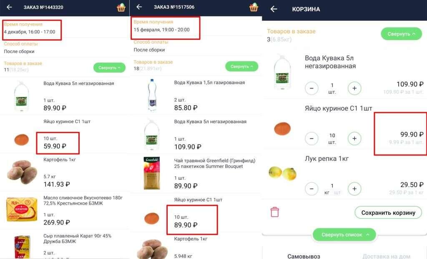The image size is (427, 259).
Task: Delete cart with the trash icon
Action: click(x=274, y=212)
